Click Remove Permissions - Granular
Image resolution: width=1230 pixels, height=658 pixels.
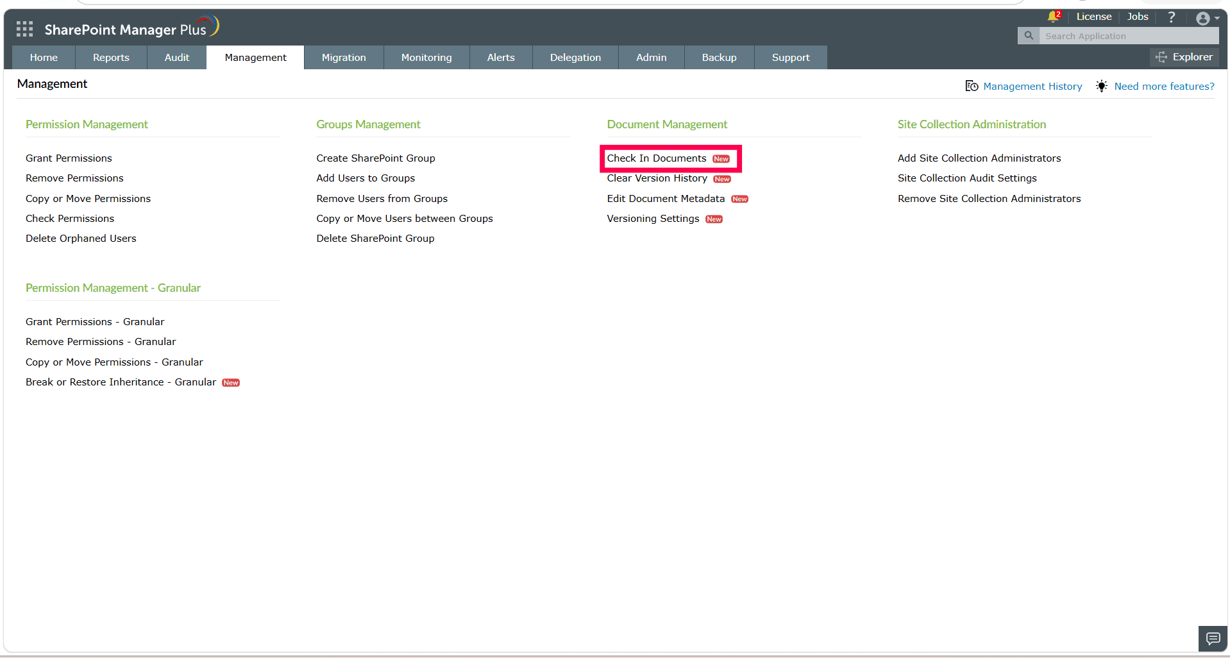click(x=101, y=342)
